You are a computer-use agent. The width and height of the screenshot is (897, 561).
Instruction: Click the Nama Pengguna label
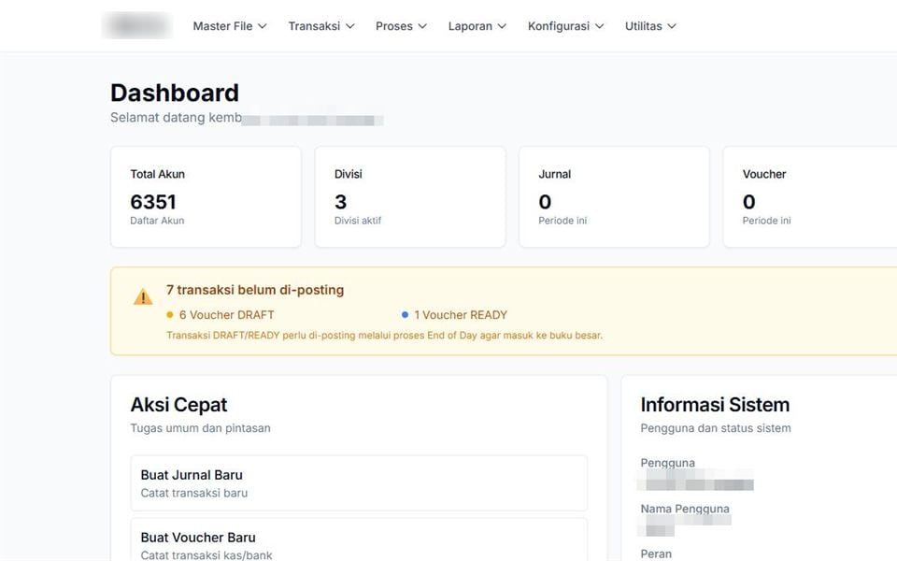tap(685, 509)
